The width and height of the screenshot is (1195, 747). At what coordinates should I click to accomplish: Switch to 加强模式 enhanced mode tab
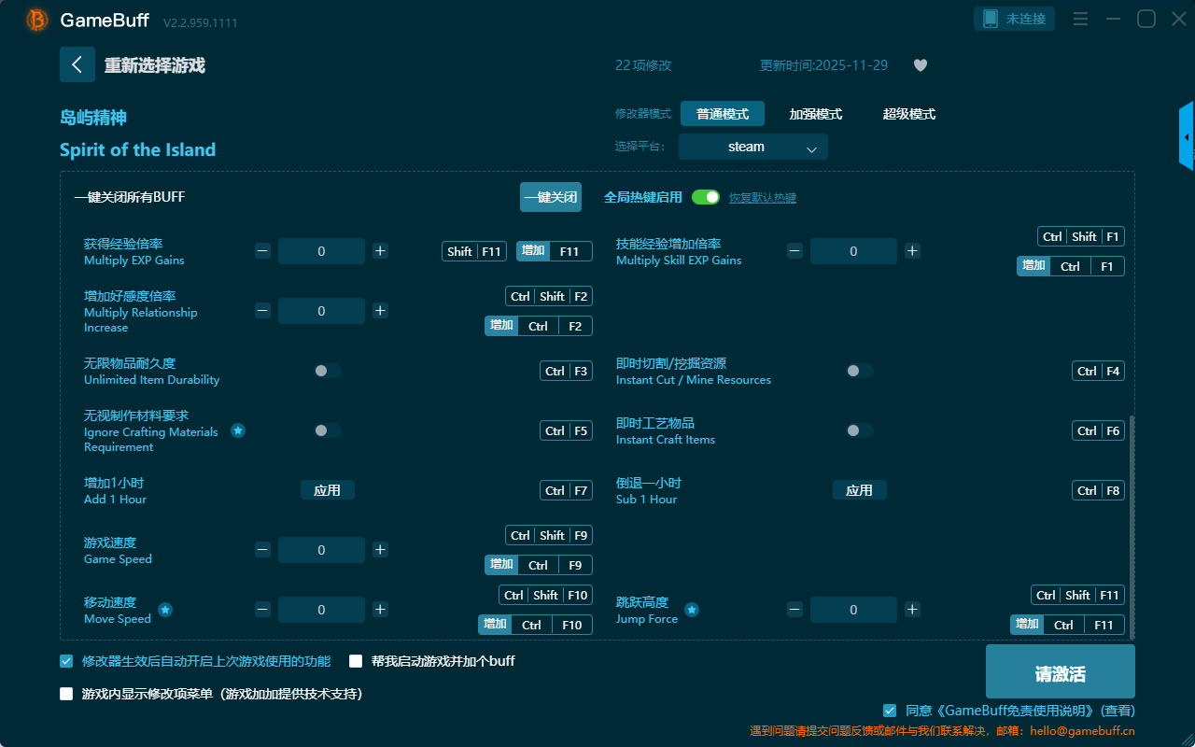[815, 114]
